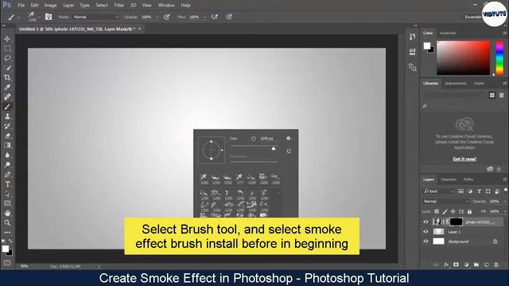Viewport: 509px width, 286px height.
Task: Open the Edit Toolbar three-dots button
Action: point(7,233)
